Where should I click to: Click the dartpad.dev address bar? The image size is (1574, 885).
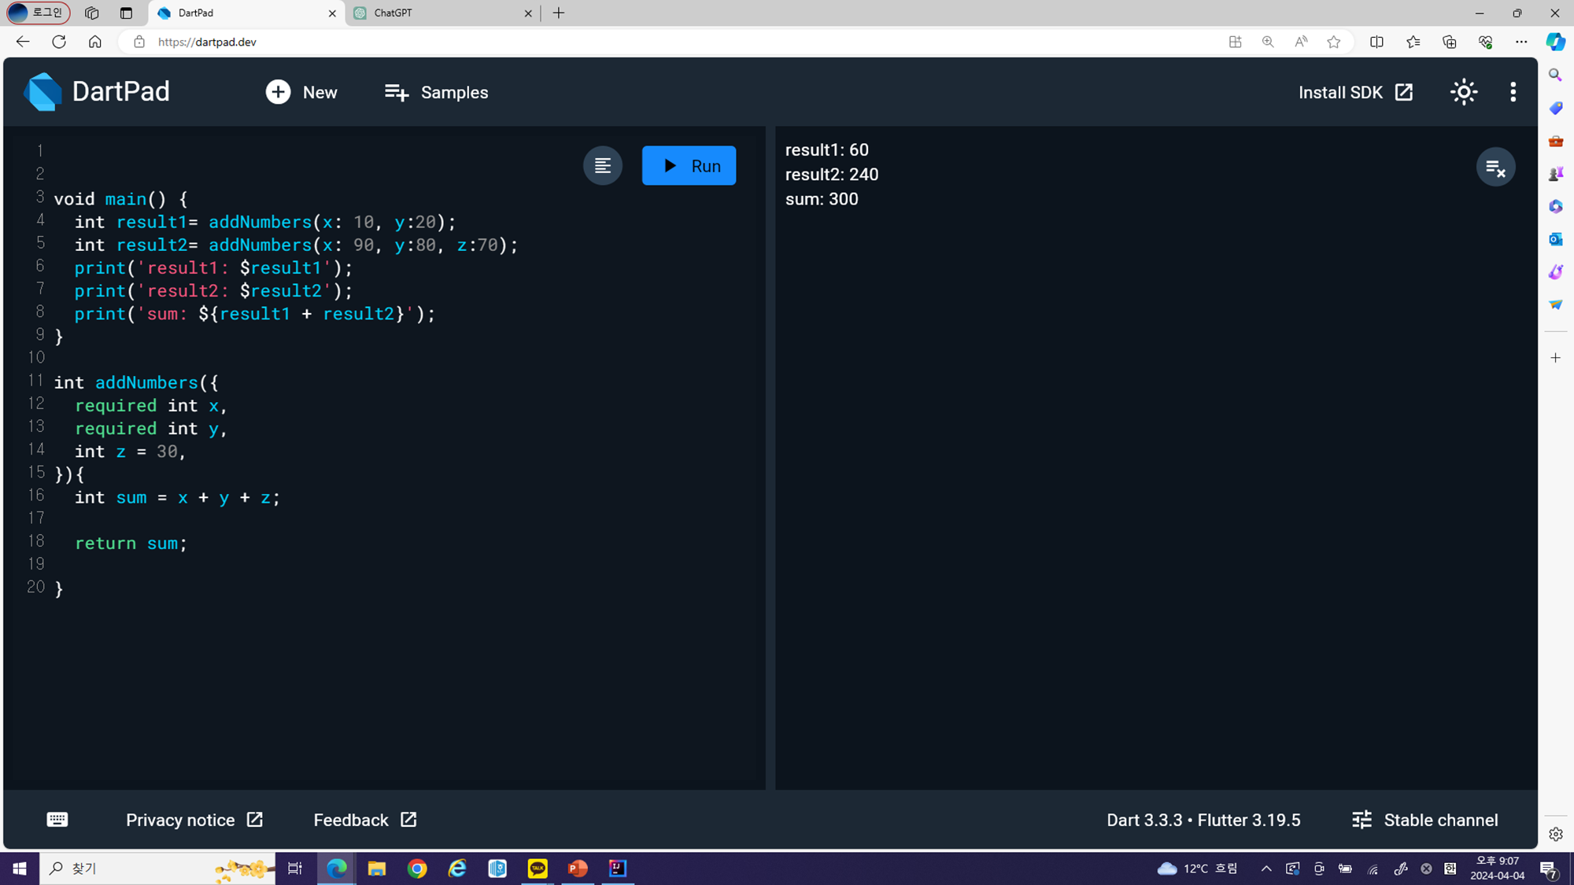[x=551, y=42]
